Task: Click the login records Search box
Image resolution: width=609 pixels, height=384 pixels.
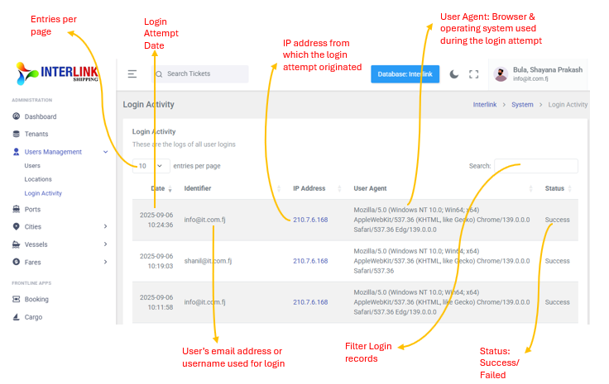Action: tap(535, 166)
